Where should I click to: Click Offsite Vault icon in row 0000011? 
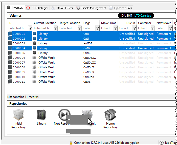coord(34,81)
